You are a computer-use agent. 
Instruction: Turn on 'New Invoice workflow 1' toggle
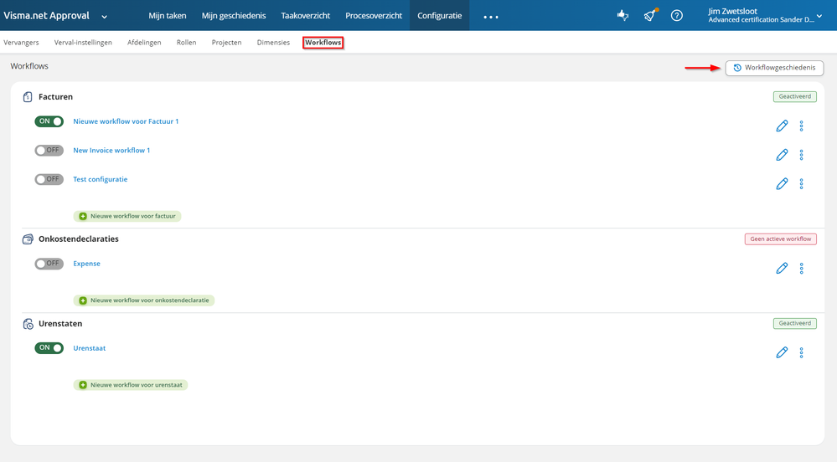[x=49, y=151]
